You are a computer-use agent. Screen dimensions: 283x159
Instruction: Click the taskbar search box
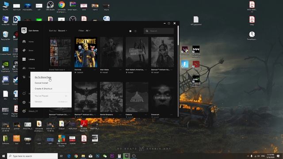click(x=32, y=156)
